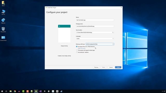Open the Language dropdown showing Kotlin

coord(95,38)
